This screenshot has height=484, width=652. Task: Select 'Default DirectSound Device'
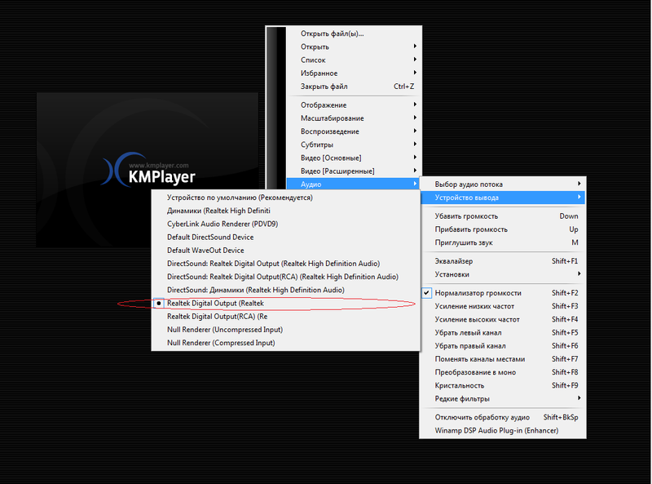[x=286, y=237]
